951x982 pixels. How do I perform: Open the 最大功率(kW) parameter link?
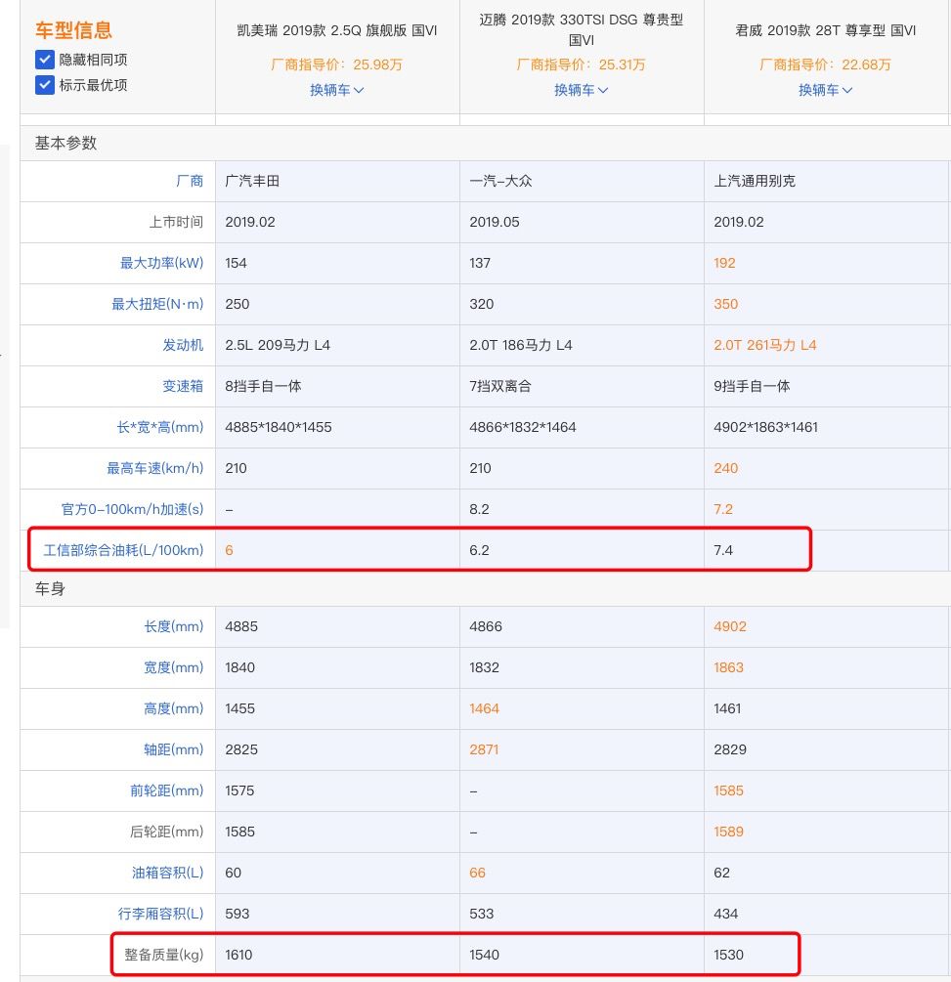161,263
